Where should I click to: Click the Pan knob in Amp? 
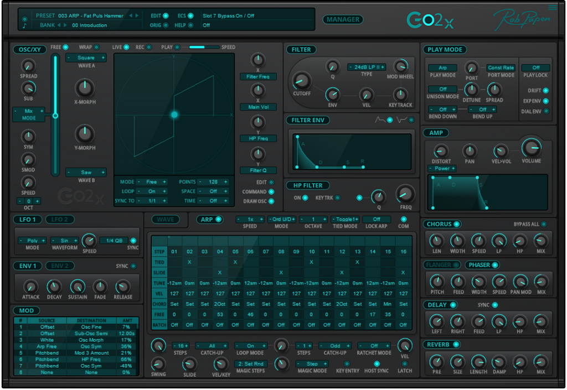point(470,150)
